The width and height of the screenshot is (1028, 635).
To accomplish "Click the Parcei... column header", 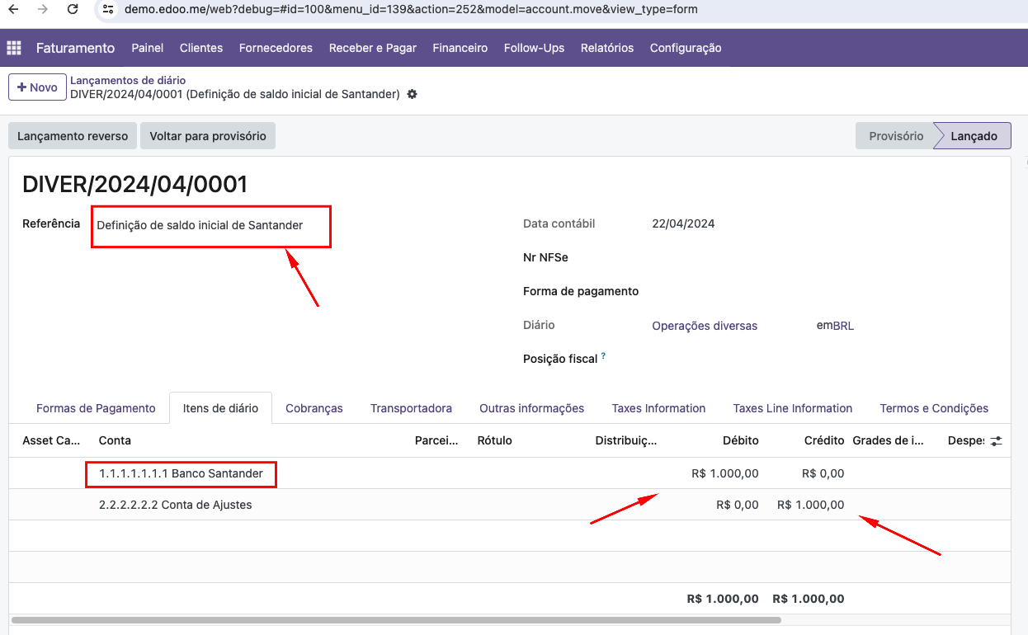I will pos(436,440).
